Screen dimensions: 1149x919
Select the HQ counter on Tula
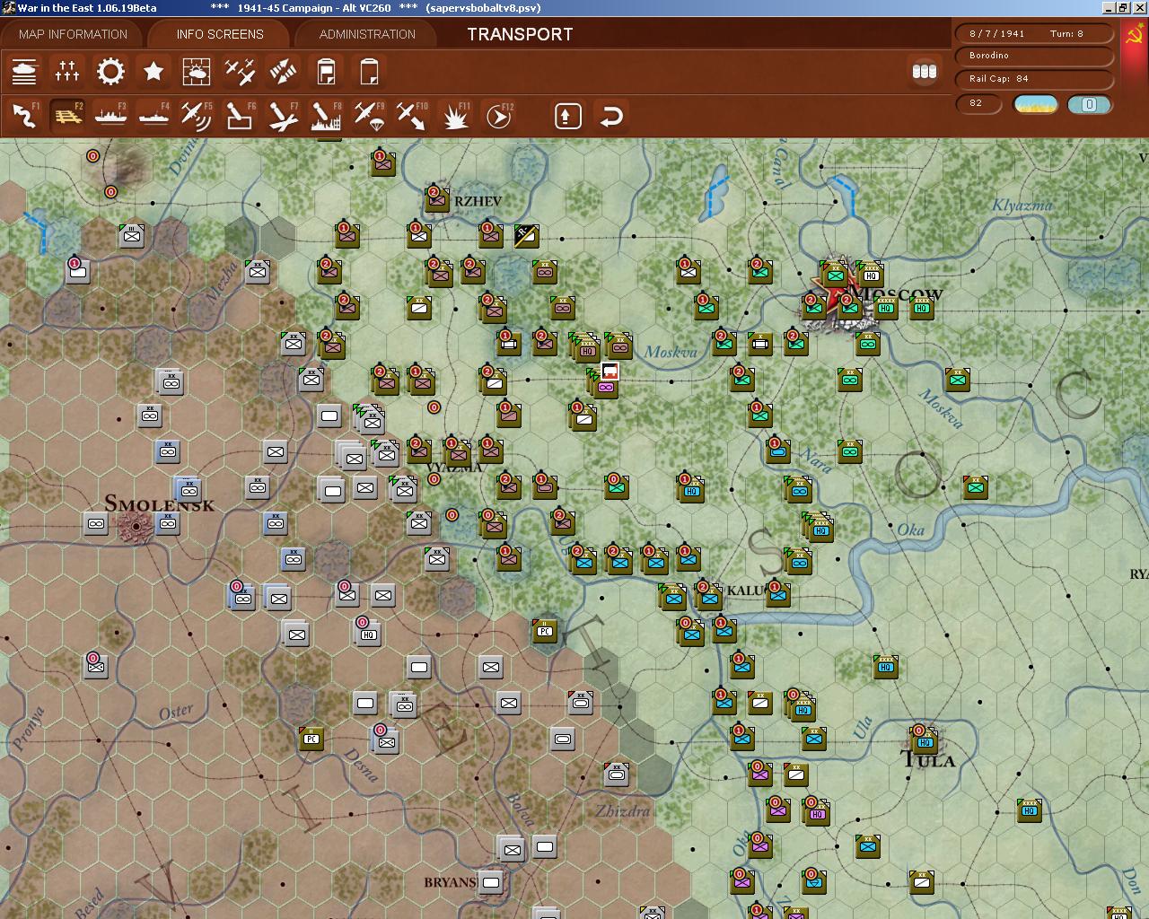[924, 740]
